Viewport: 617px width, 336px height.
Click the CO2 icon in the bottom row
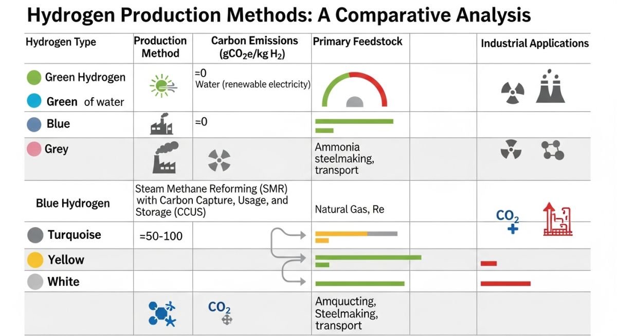click(x=220, y=312)
